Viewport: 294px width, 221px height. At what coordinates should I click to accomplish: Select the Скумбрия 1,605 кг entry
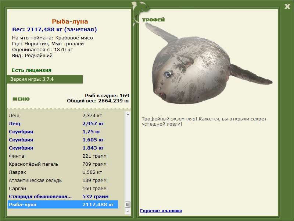[x=63, y=140]
